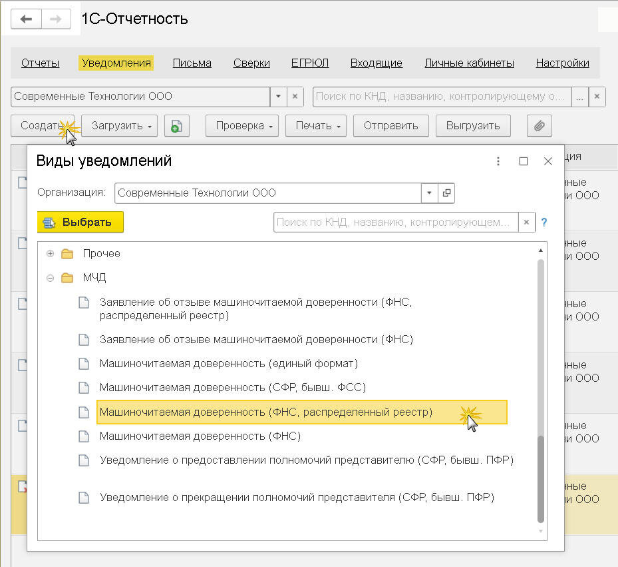Click the Отправить button
The width and height of the screenshot is (618, 567).
click(x=391, y=126)
